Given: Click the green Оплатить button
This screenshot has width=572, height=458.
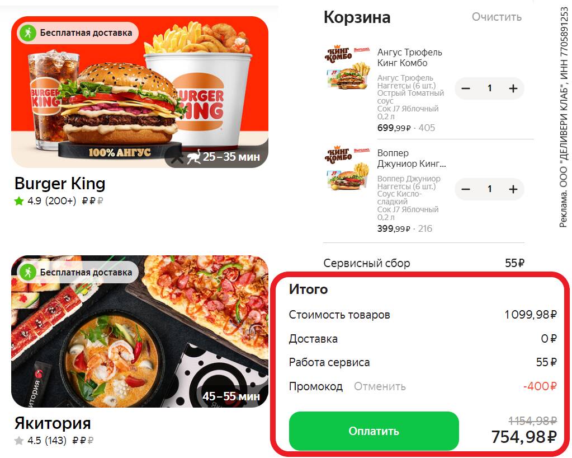Looking at the screenshot, I should pos(374,431).
